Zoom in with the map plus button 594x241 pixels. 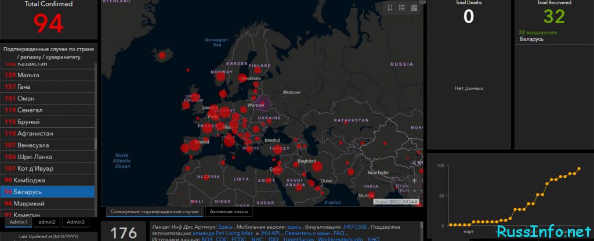[414, 181]
